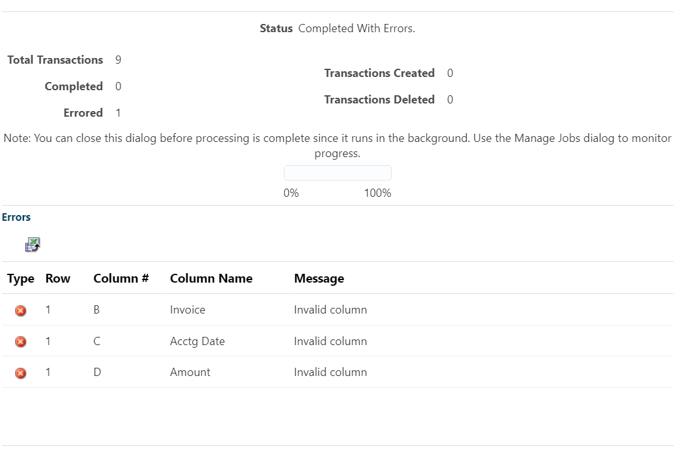Click the Status header label
This screenshot has width=678, height=458.
[x=276, y=28]
